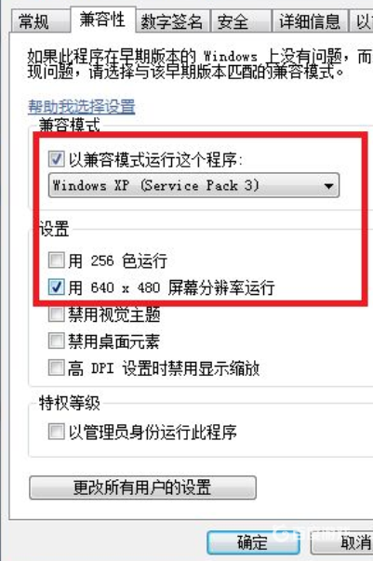Open the 数字签名 tab
The image size is (373, 561).
point(172,21)
